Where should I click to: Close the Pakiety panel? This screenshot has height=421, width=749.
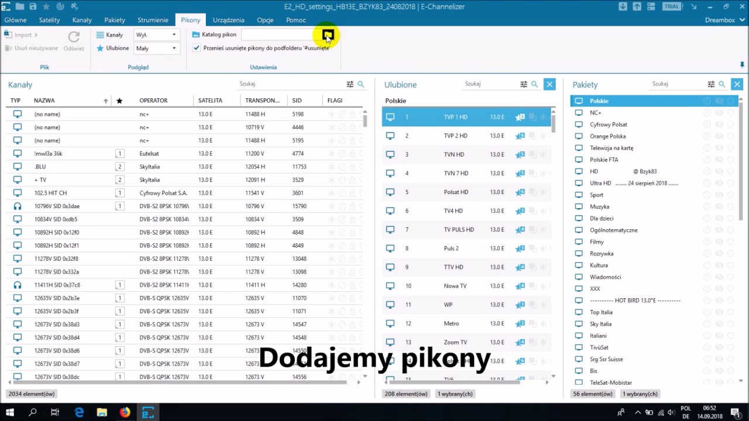(737, 84)
